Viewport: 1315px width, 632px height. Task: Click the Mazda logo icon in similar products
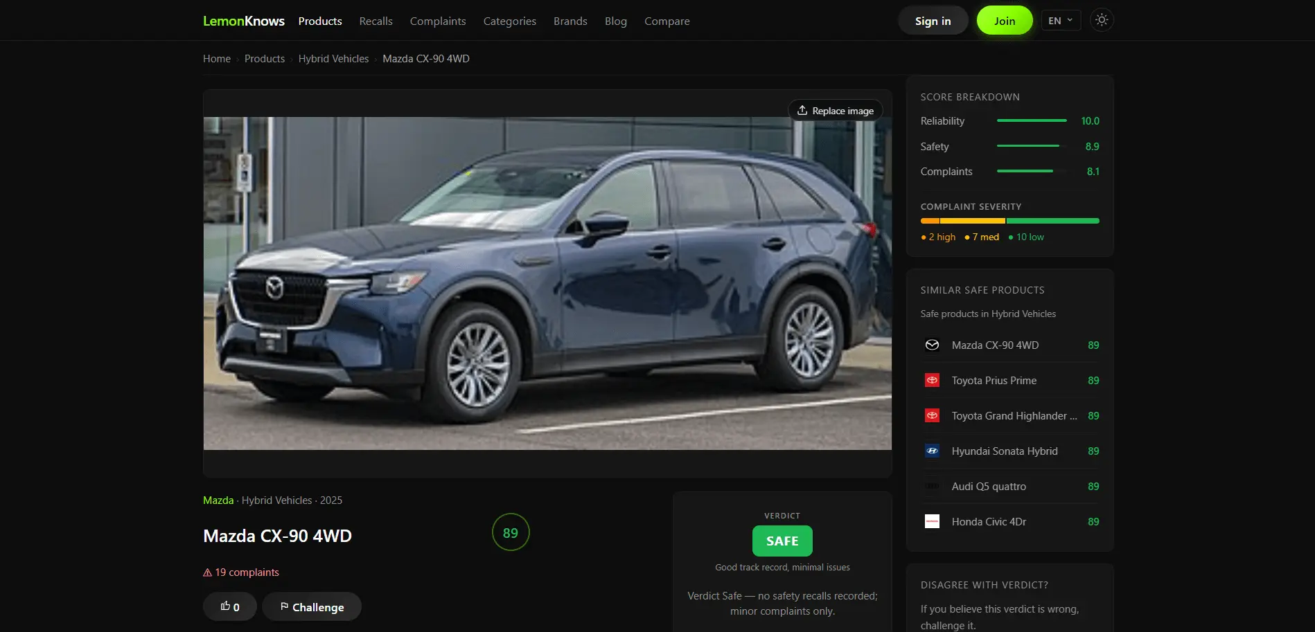click(933, 345)
